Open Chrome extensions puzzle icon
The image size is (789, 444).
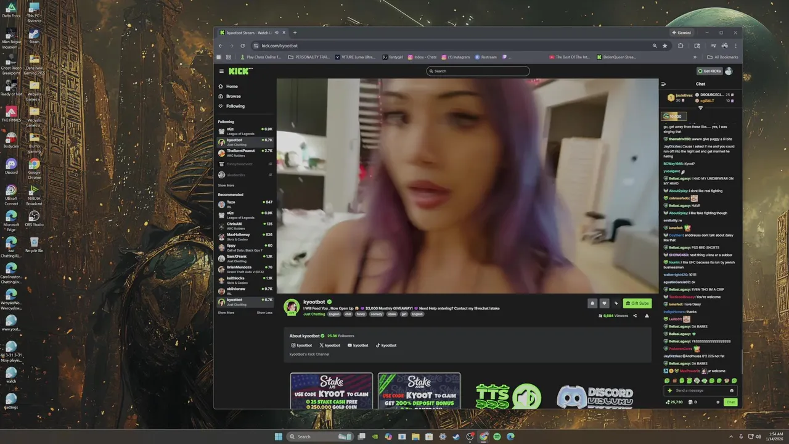point(681,46)
